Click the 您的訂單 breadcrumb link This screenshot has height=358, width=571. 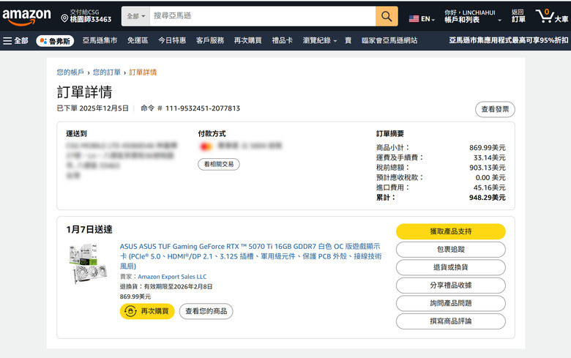(x=106, y=72)
